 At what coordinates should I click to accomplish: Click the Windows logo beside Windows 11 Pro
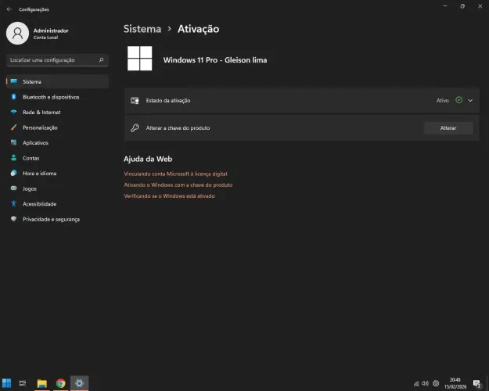pyautogui.click(x=140, y=59)
